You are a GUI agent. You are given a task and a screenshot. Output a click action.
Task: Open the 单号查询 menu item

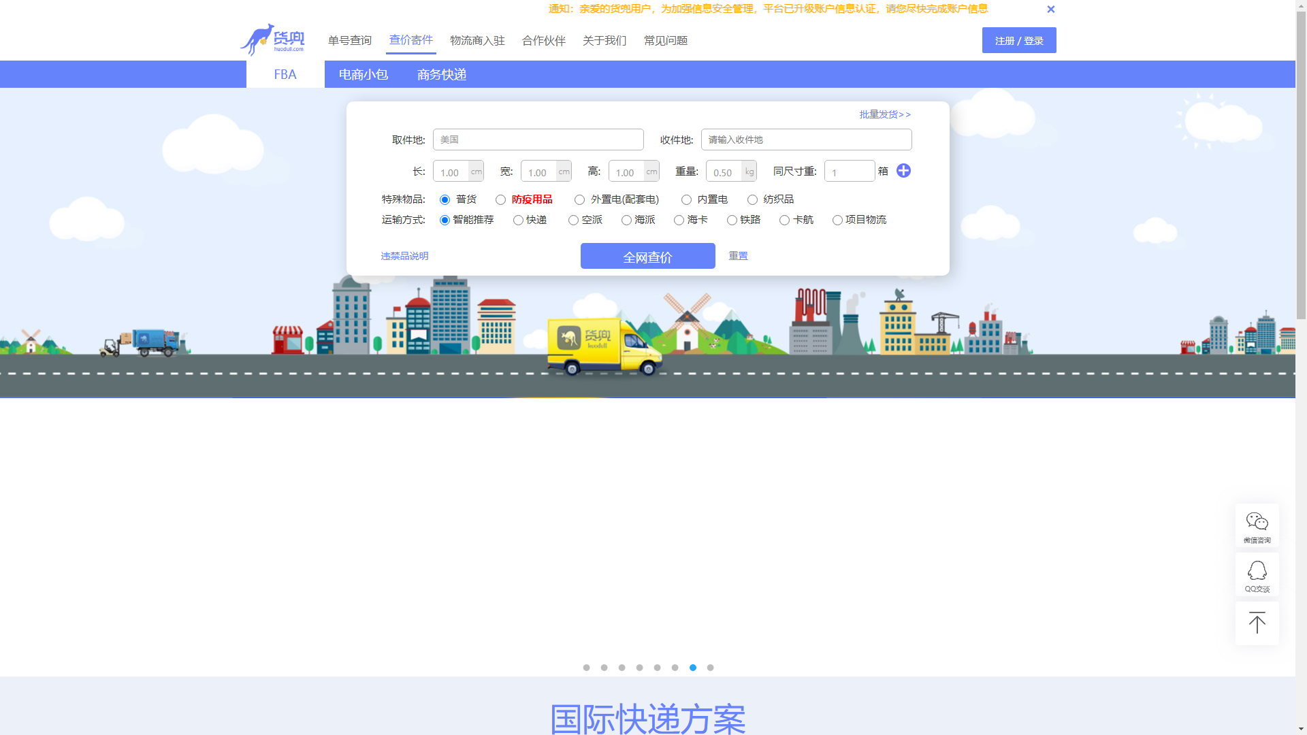(x=349, y=41)
